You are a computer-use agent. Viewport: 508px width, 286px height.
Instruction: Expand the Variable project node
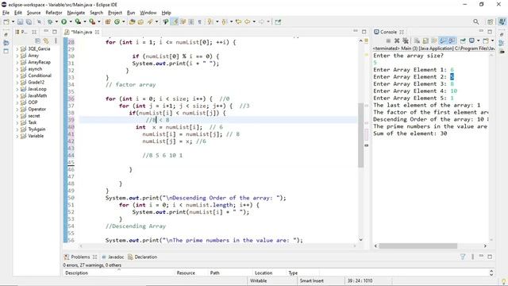(17, 136)
